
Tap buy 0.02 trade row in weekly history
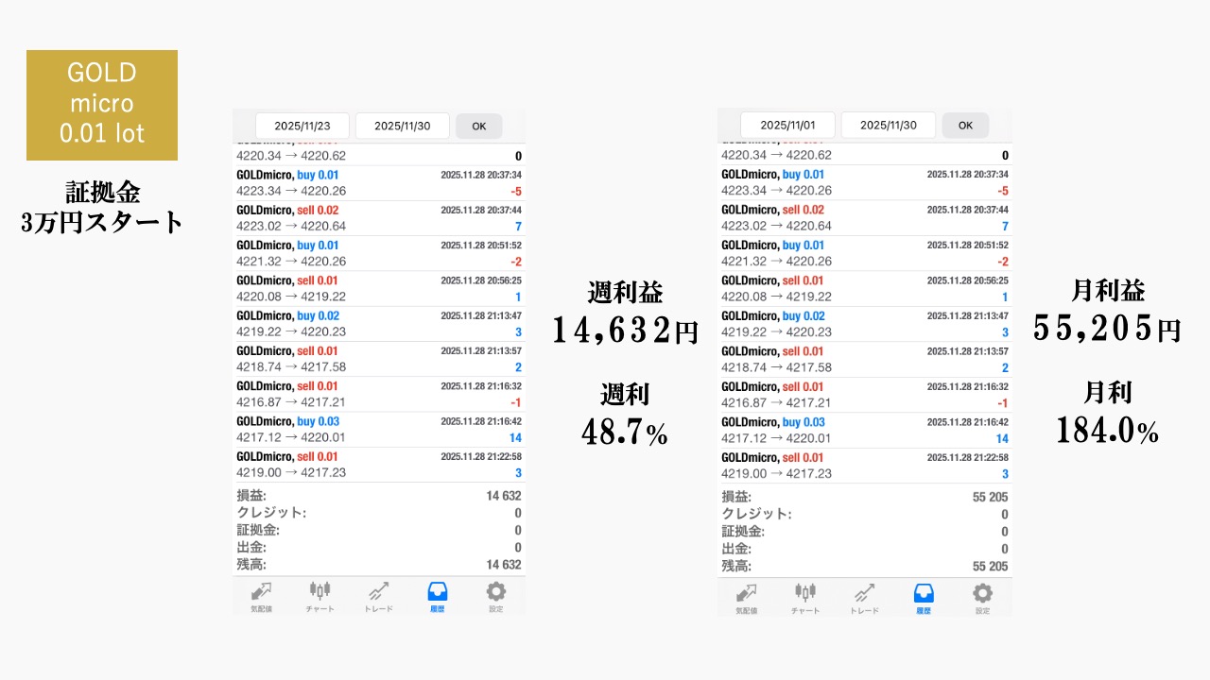378,324
